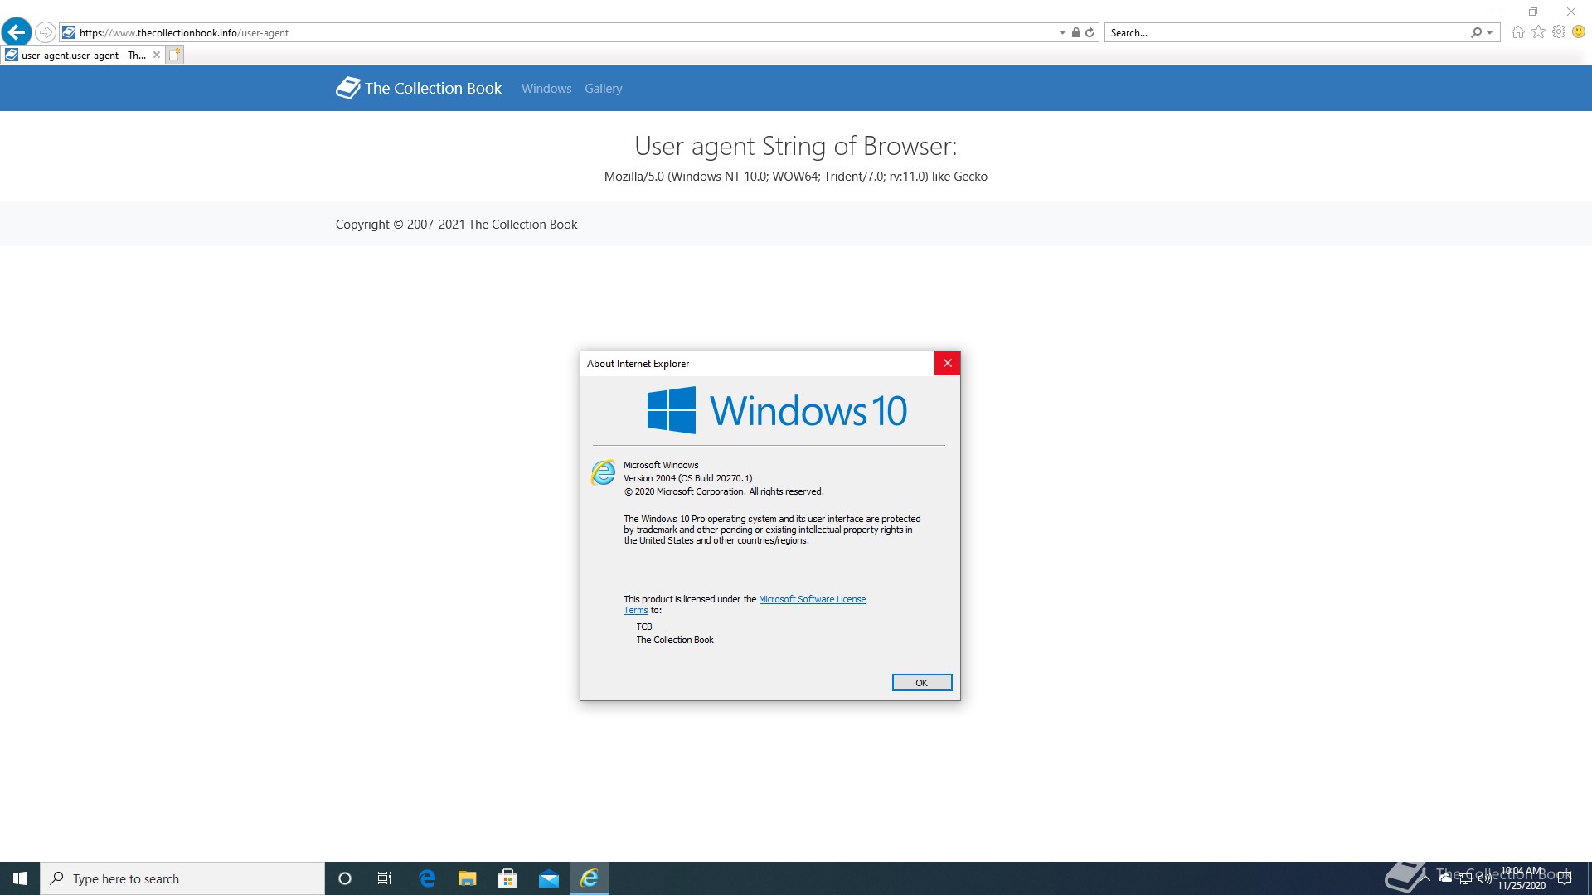Click the user agent string text
1592x895 pixels.
tap(796, 177)
